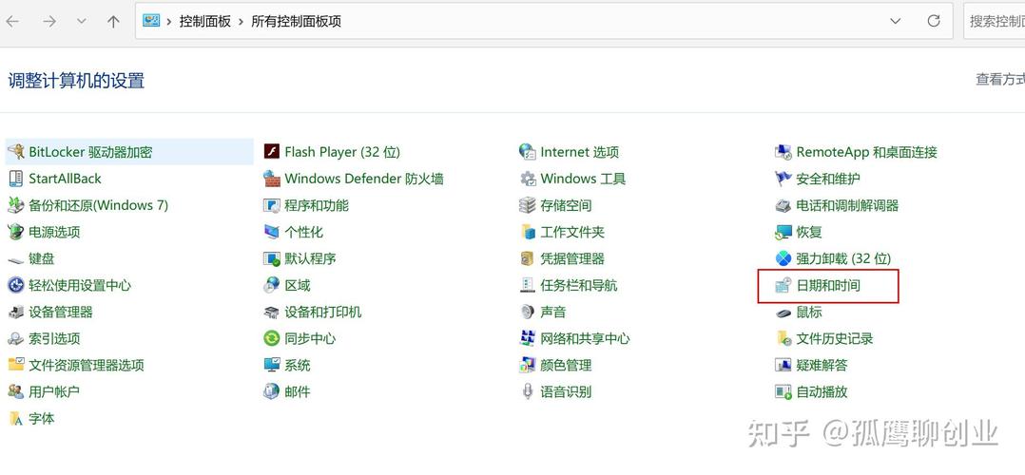Click the 日期和时间 clock icon
This screenshot has width=1025, height=475.
point(783,285)
